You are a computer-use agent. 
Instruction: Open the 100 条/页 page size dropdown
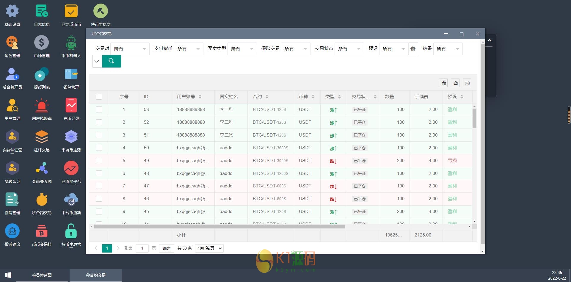tap(209, 248)
